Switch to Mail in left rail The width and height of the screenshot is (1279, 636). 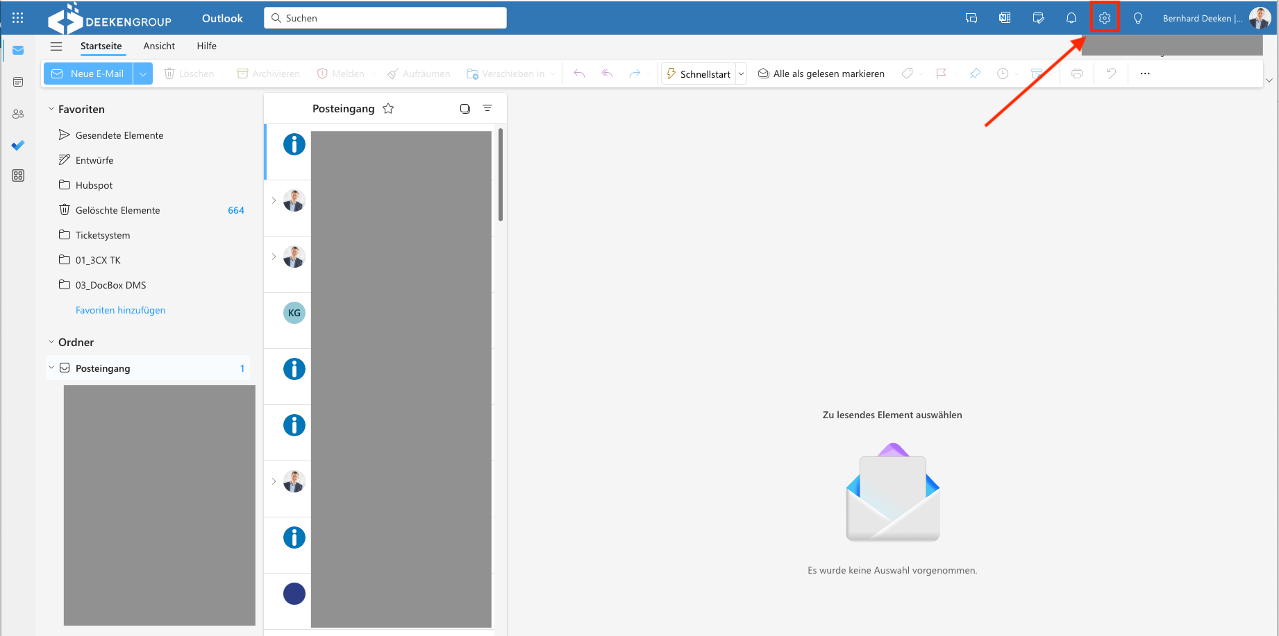click(x=18, y=50)
